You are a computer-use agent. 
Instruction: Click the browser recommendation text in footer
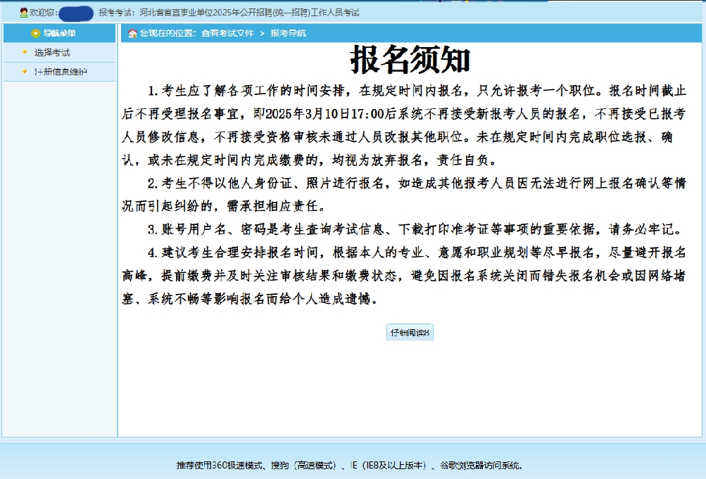[350, 465]
